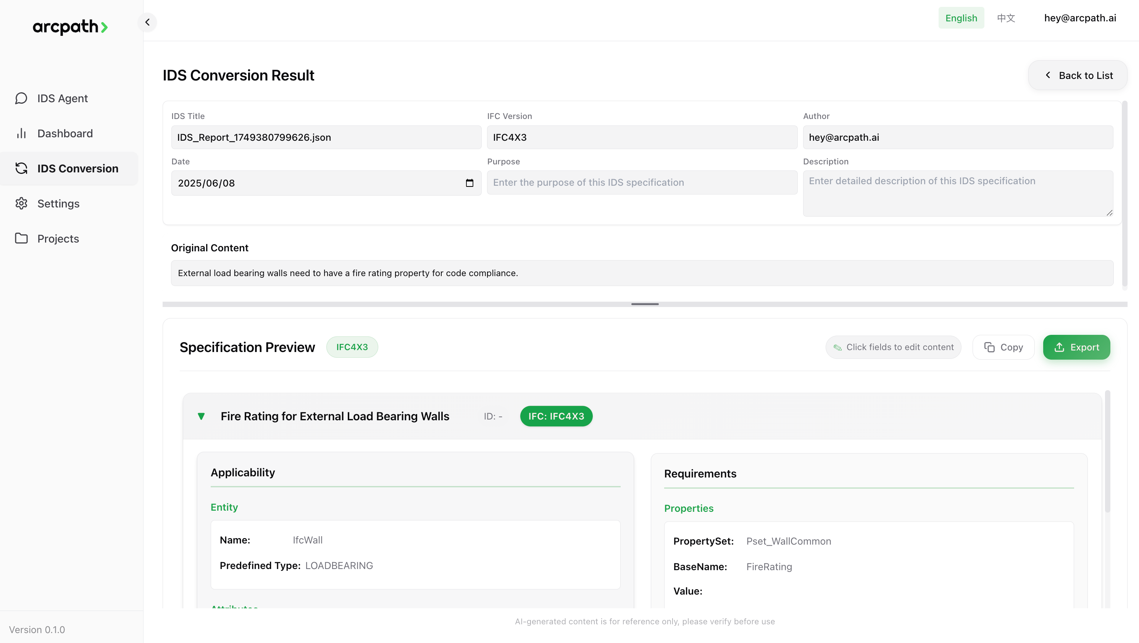Screen dimensions: 1139x643
Task: Open the IFC Version field
Action: (x=642, y=137)
